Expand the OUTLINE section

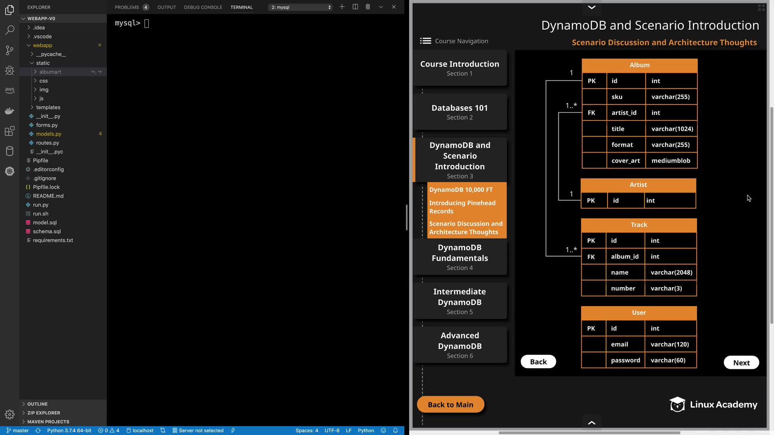coord(37,404)
